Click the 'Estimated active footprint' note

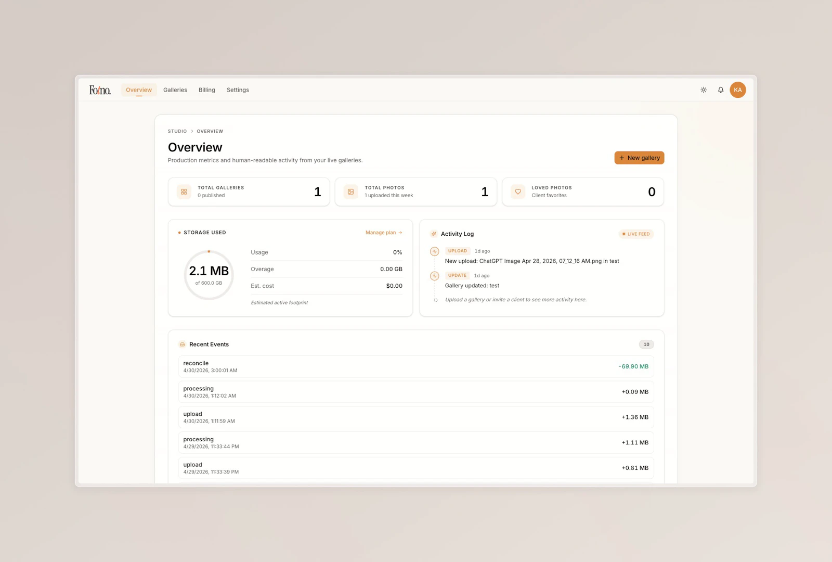pyautogui.click(x=279, y=302)
